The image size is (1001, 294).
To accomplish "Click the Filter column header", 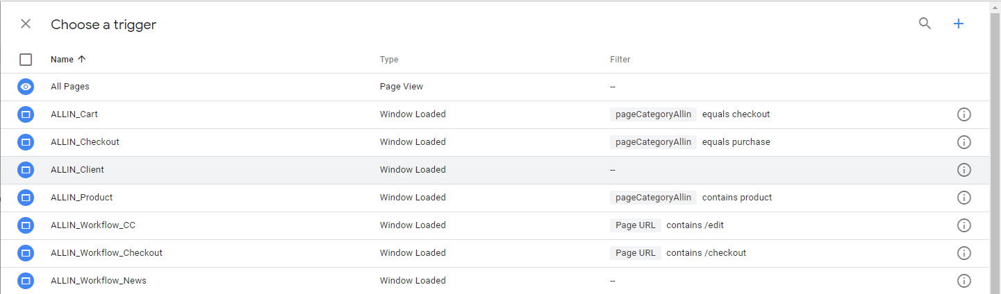I will (x=620, y=60).
